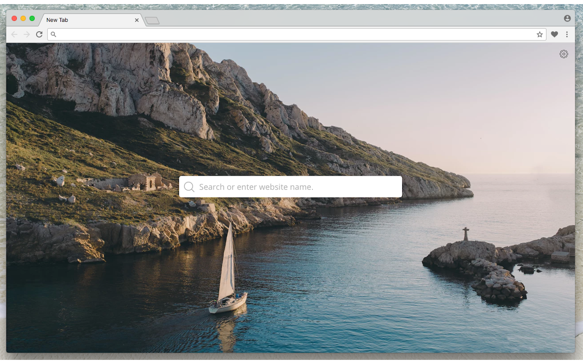Maximize the window with the green button
Image resolution: width=583 pixels, height=364 pixels.
pos(32,18)
